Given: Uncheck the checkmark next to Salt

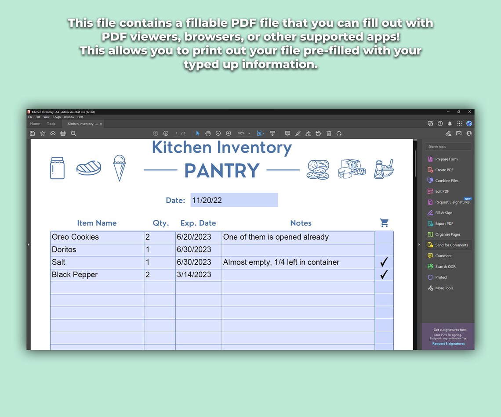Looking at the screenshot, I should click(x=384, y=262).
